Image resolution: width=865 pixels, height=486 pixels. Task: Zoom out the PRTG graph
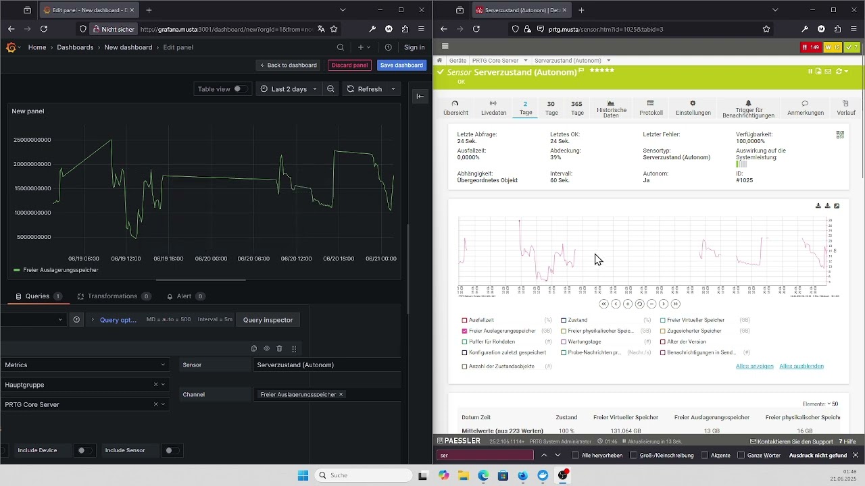click(x=651, y=304)
